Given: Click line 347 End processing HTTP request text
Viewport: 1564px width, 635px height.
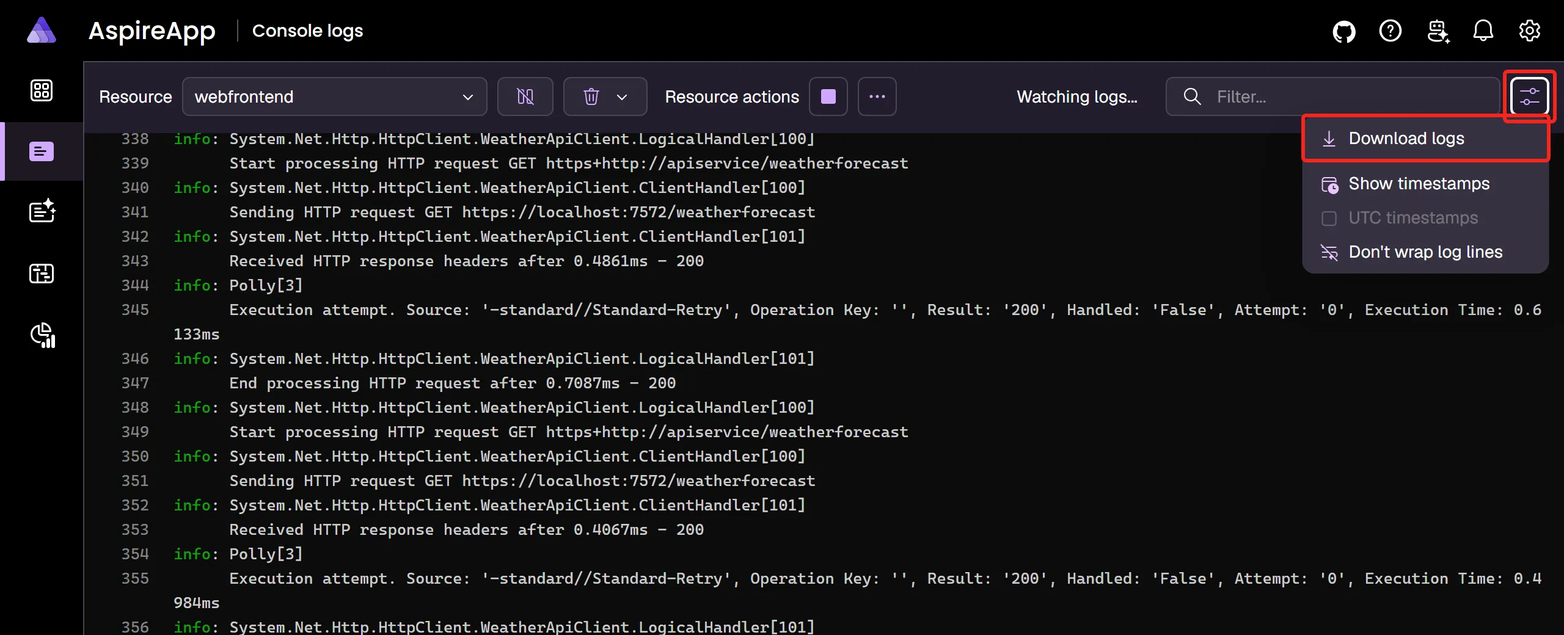Looking at the screenshot, I should click(452, 383).
